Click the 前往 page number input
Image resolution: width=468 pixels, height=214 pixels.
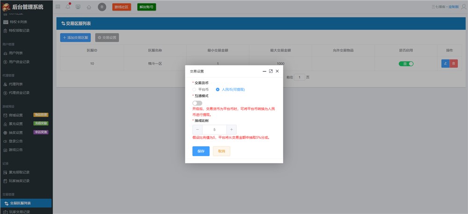coord(300,77)
